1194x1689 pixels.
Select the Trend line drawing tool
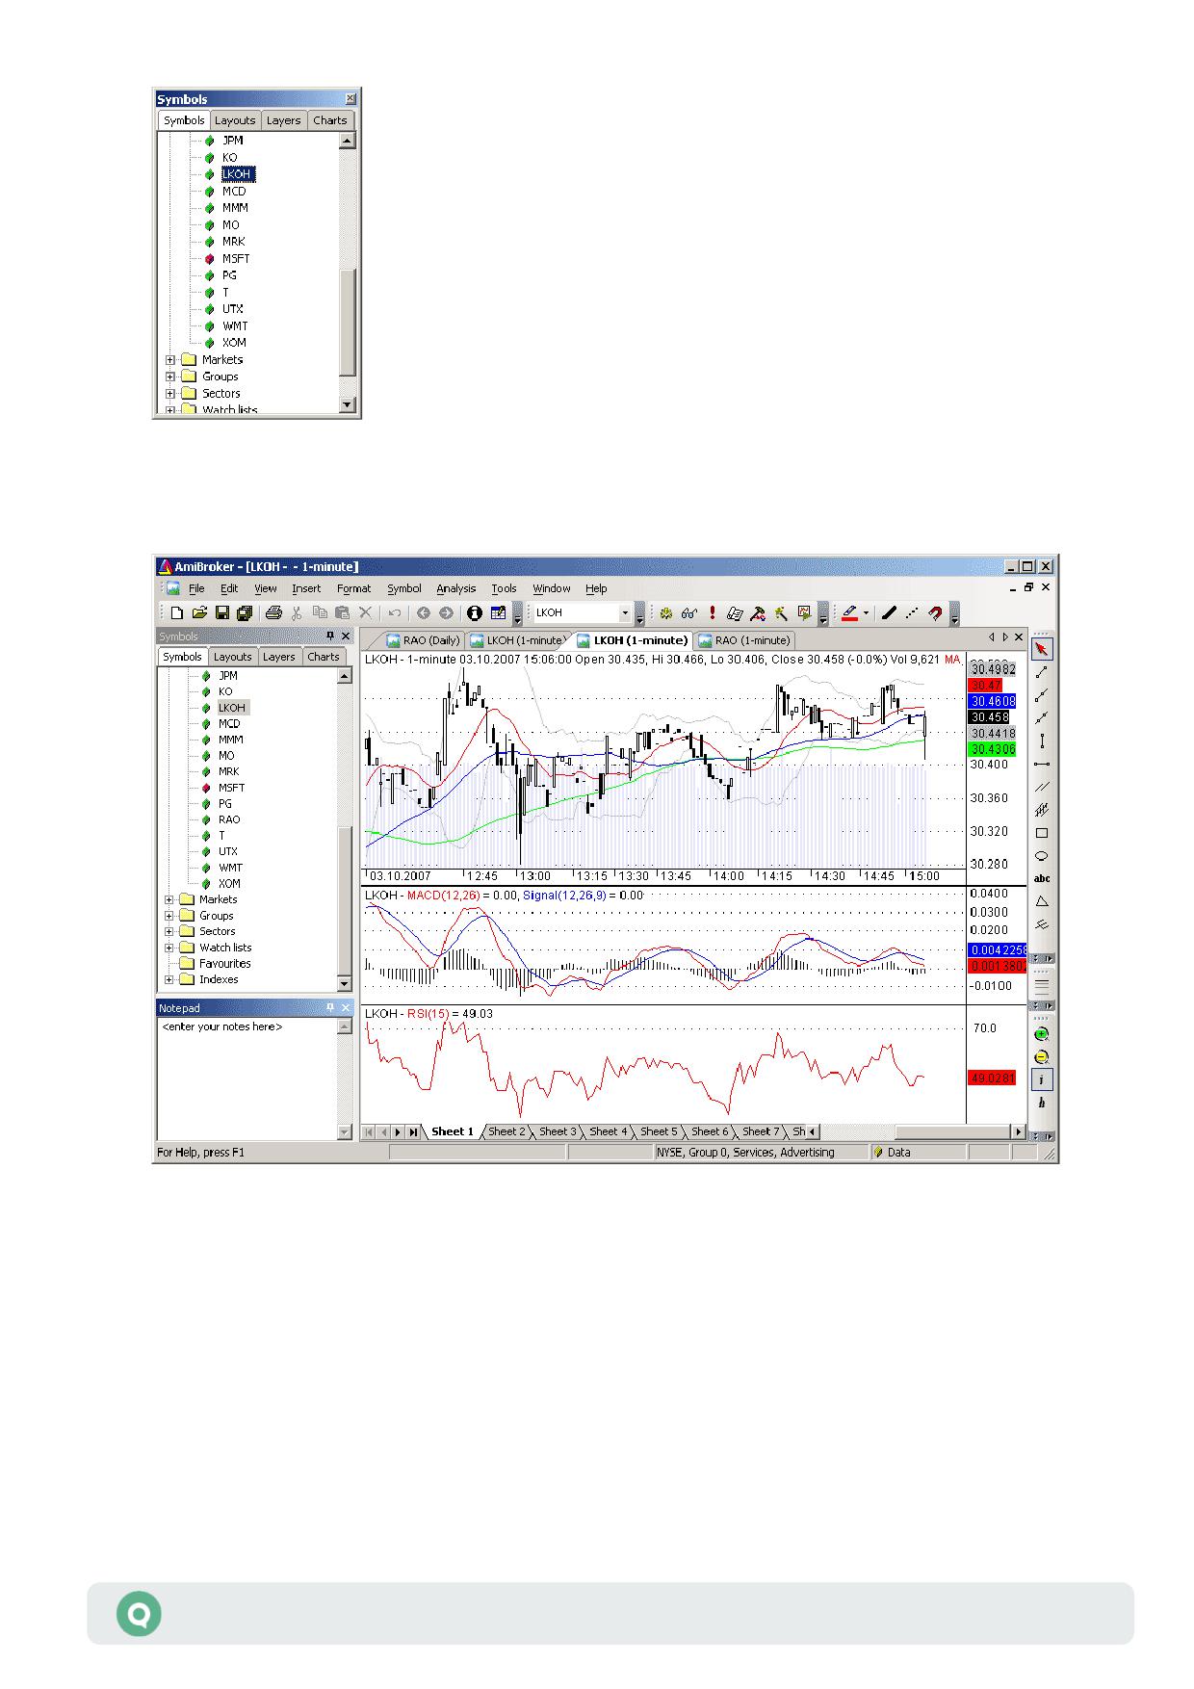tap(1042, 672)
